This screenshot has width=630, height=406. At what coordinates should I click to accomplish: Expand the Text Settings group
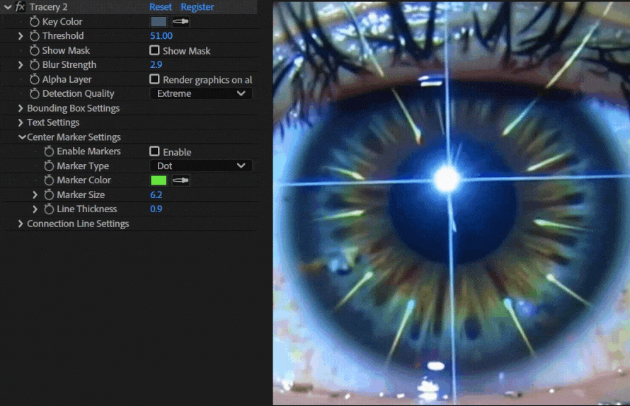[x=21, y=123]
